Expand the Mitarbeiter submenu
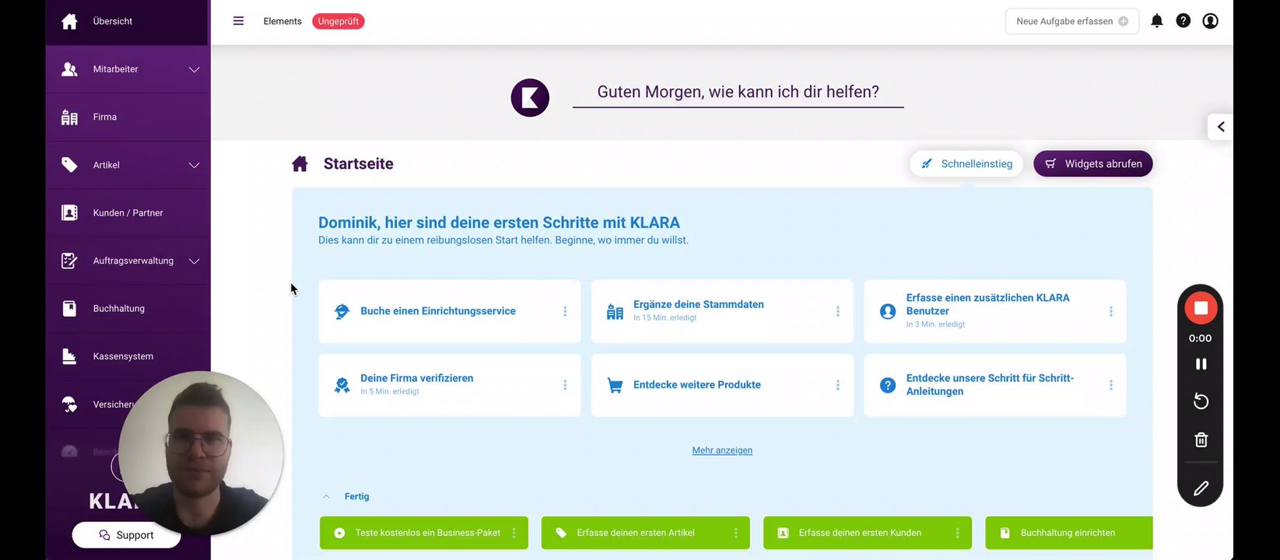 coord(194,69)
